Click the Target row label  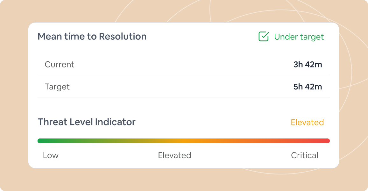click(57, 87)
